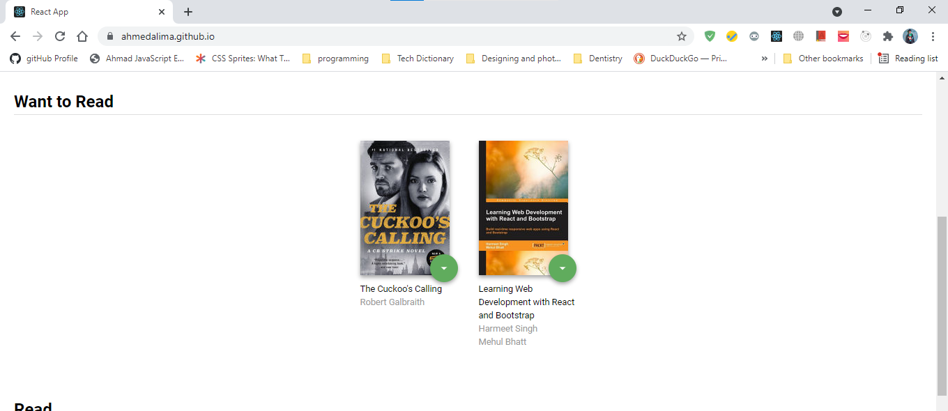Image resolution: width=948 pixels, height=411 pixels.
Task: Open the grey circular target extension
Action: 866,36
